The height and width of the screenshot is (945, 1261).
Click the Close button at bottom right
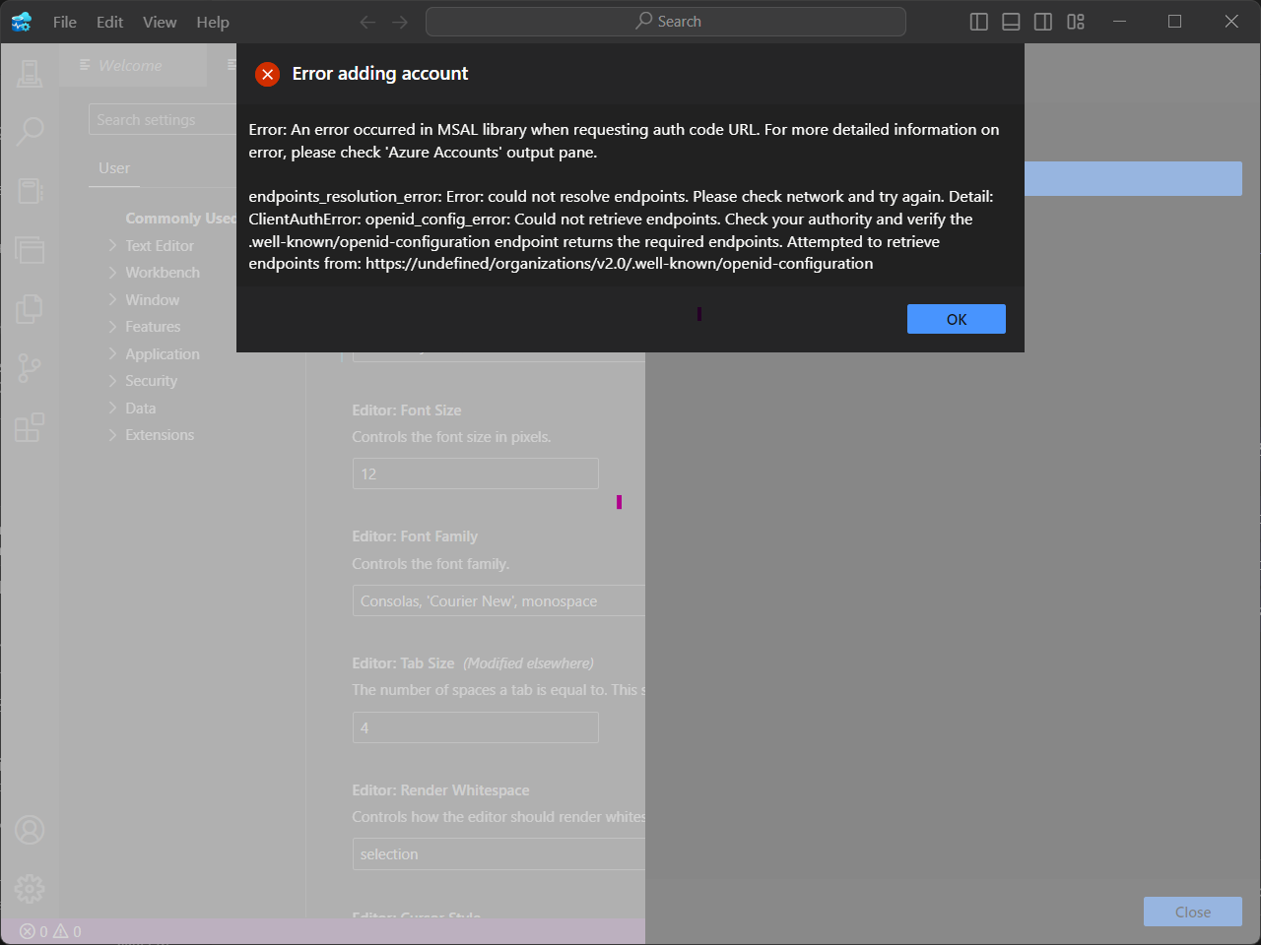click(x=1192, y=912)
